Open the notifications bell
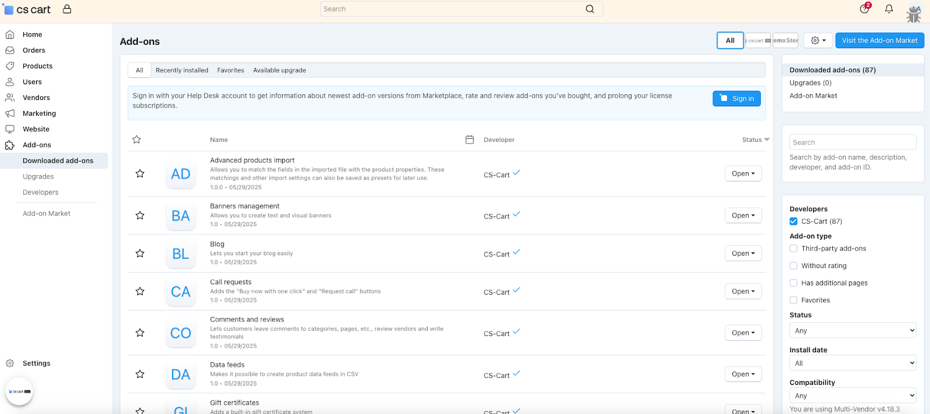The height and width of the screenshot is (414, 930). [889, 9]
